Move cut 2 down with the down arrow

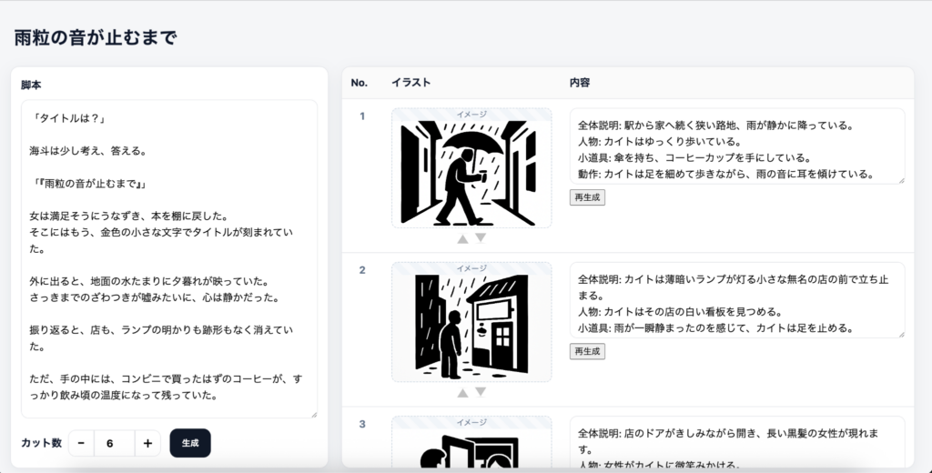tap(481, 393)
